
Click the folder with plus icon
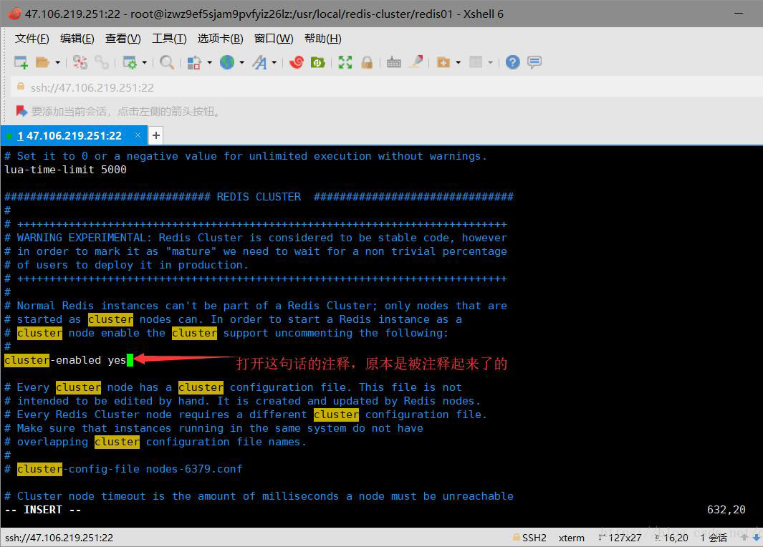(x=443, y=62)
